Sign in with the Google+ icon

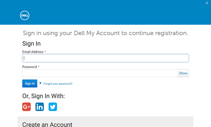26,107
